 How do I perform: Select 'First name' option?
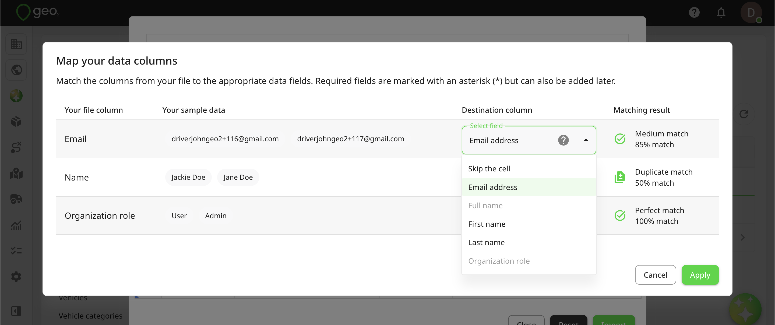(529, 224)
